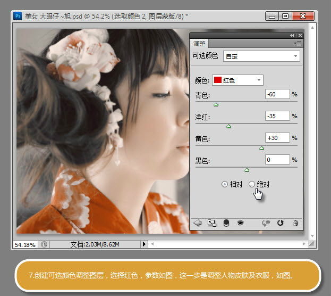Image resolution: width=331 pixels, height=296 pixels.
Task: Click the 文档:2.03M/8.62M status text
Action: point(95,244)
